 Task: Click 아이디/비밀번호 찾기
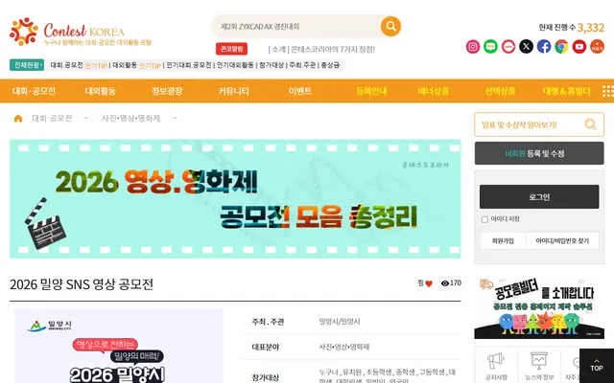pos(562,241)
